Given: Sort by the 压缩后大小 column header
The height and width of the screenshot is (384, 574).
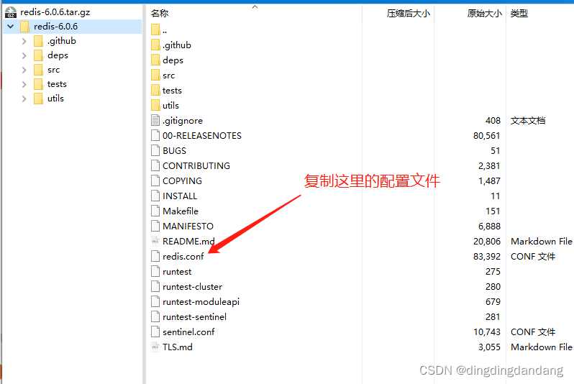Looking at the screenshot, I should [x=408, y=14].
